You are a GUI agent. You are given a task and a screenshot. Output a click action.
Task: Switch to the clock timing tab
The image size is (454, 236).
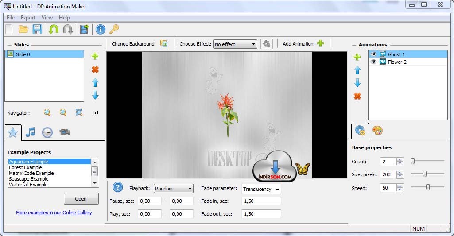47,132
